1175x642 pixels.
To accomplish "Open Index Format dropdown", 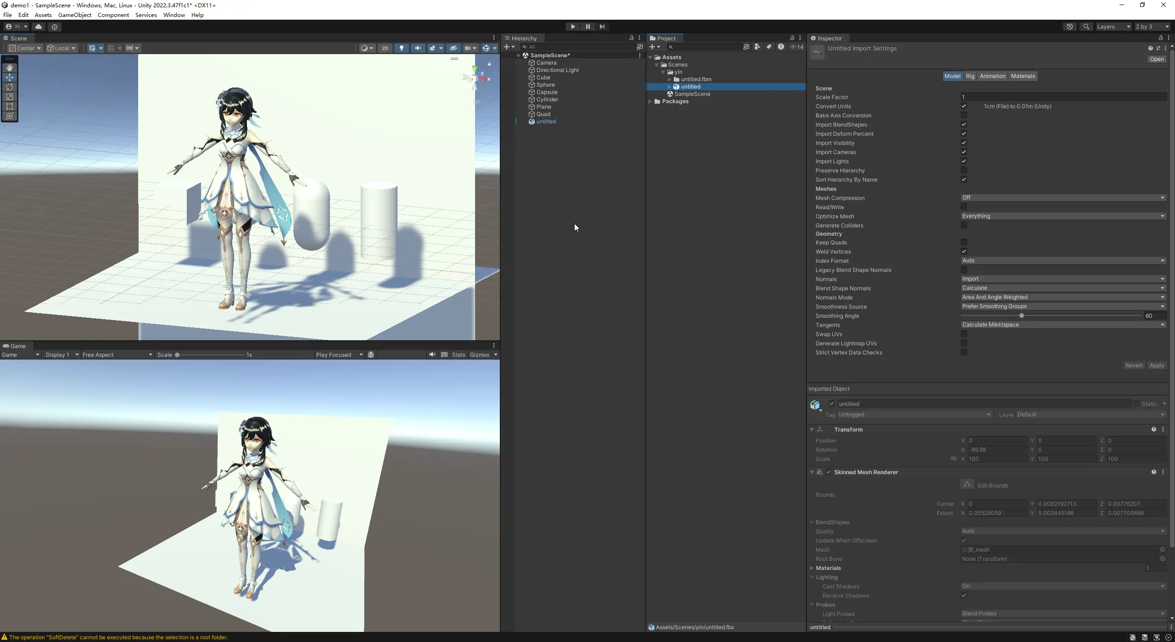I will point(1063,260).
